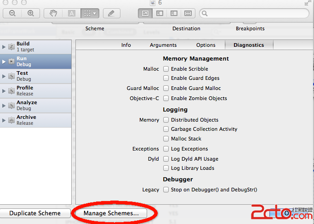Check Log Library Loads option
The height and width of the screenshot is (224, 314).
pyautogui.click(x=166, y=168)
